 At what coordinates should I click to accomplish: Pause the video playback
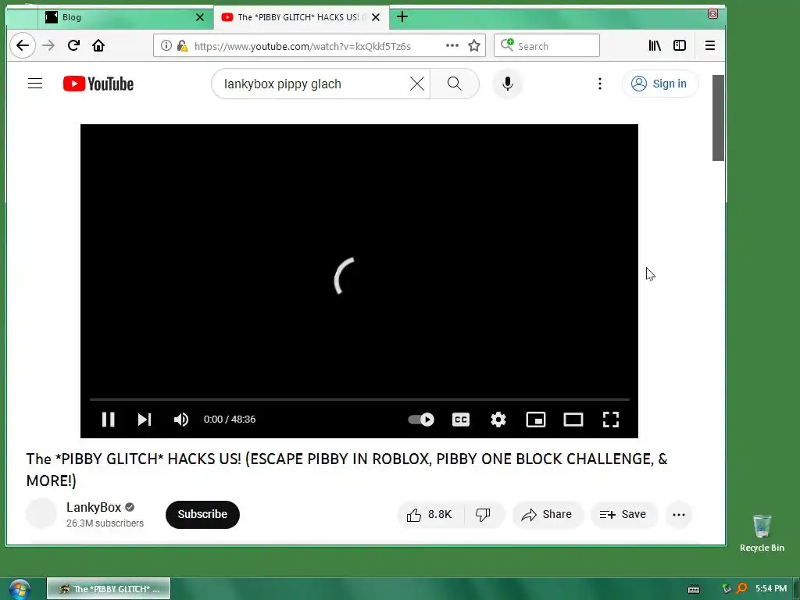tap(108, 420)
